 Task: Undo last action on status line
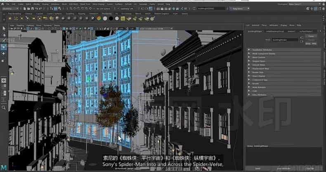(x=36, y=9)
